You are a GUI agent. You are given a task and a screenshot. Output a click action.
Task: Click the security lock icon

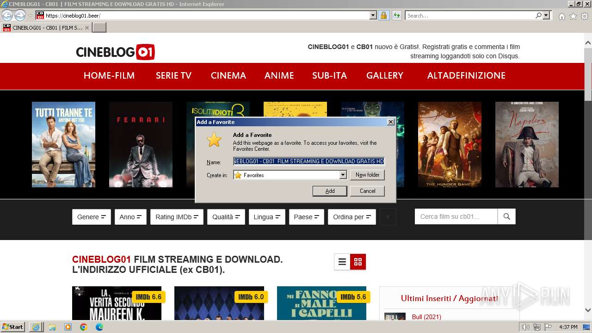tap(383, 16)
